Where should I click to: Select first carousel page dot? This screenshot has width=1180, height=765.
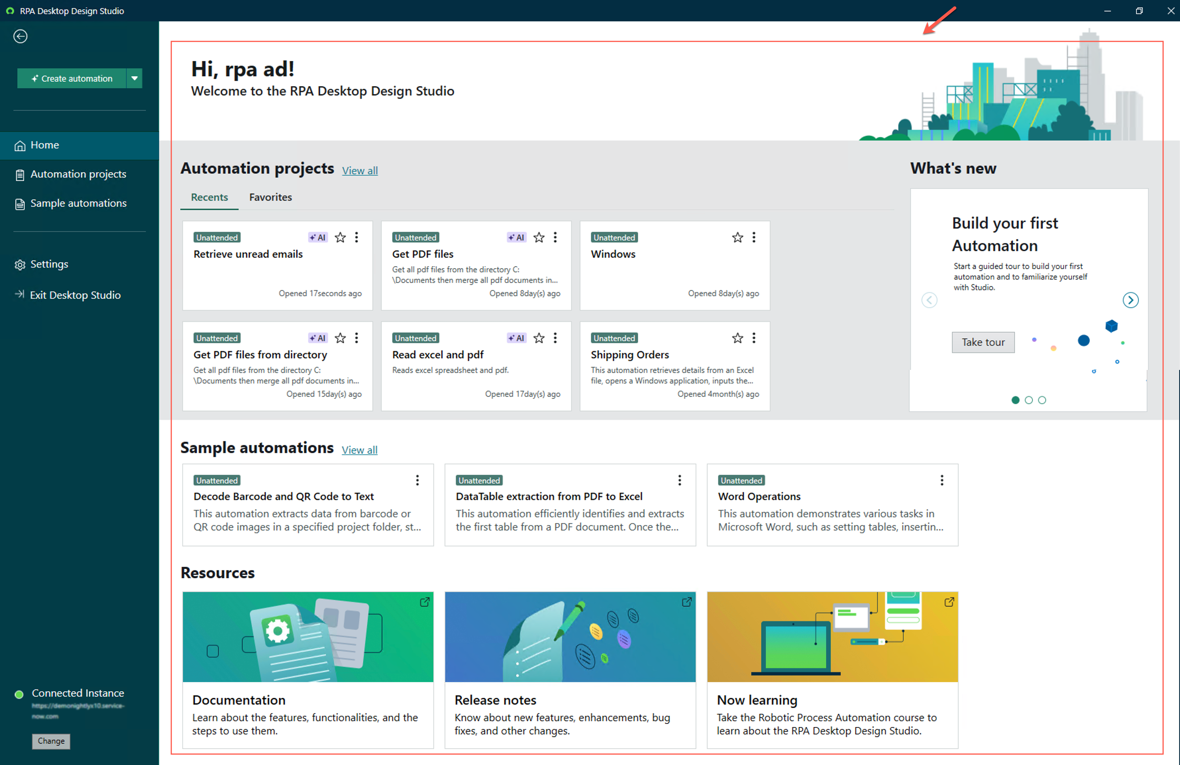pos(1015,400)
